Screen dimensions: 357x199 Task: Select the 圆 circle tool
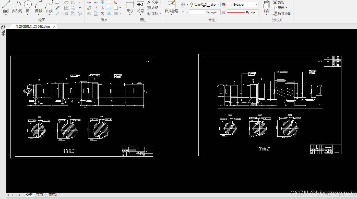pos(28,7)
